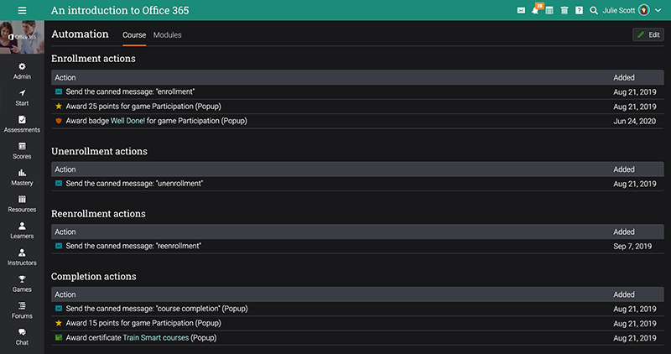Open Forums in the sidebar
Image resolution: width=671 pixels, height=354 pixels.
(x=22, y=310)
